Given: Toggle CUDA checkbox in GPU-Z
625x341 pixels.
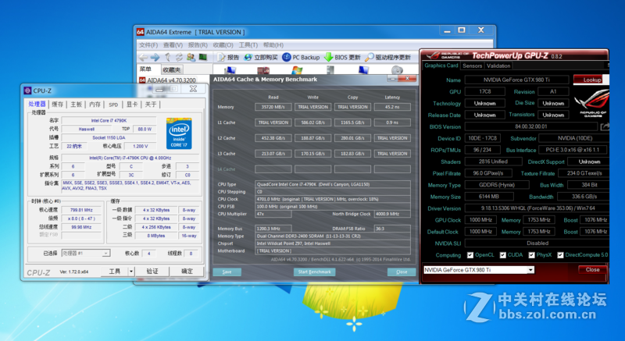Looking at the screenshot, I should (502, 255).
